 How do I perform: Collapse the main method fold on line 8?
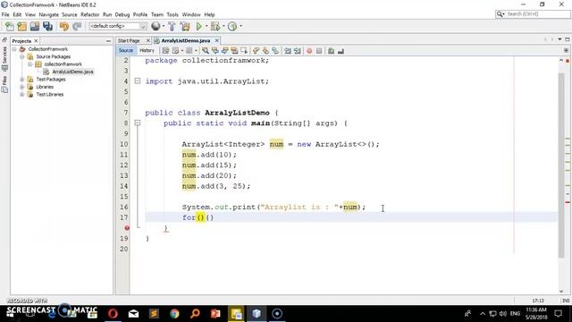pos(138,123)
